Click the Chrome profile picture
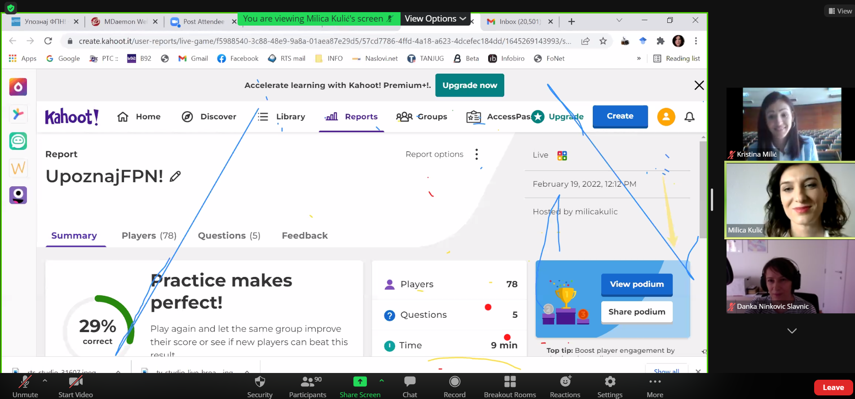Screen dimensions: 855x399 [678, 41]
